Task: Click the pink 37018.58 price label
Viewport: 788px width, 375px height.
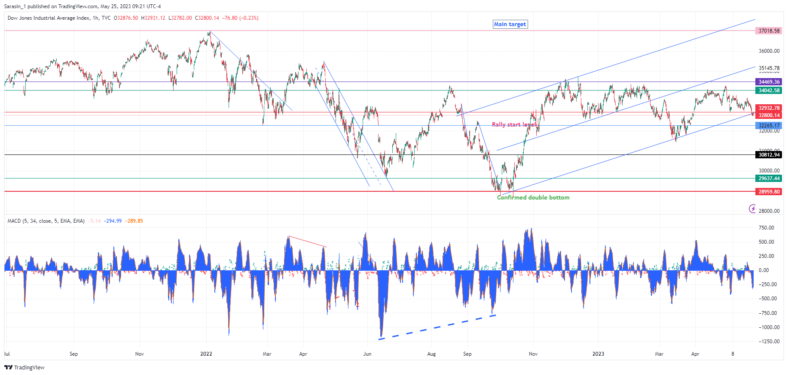Action: tap(769, 31)
